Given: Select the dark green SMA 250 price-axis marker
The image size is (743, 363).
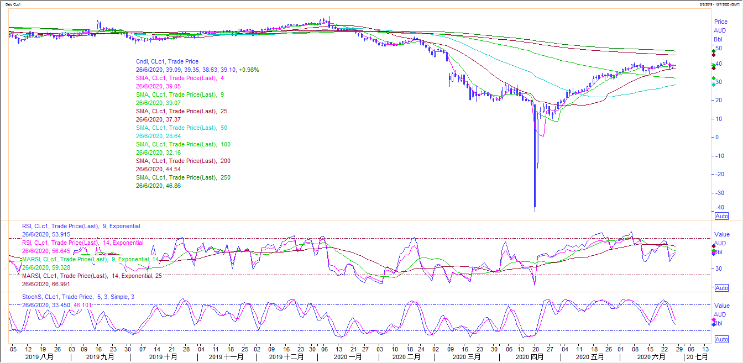Looking at the screenshot, I should tap(714, 51).
